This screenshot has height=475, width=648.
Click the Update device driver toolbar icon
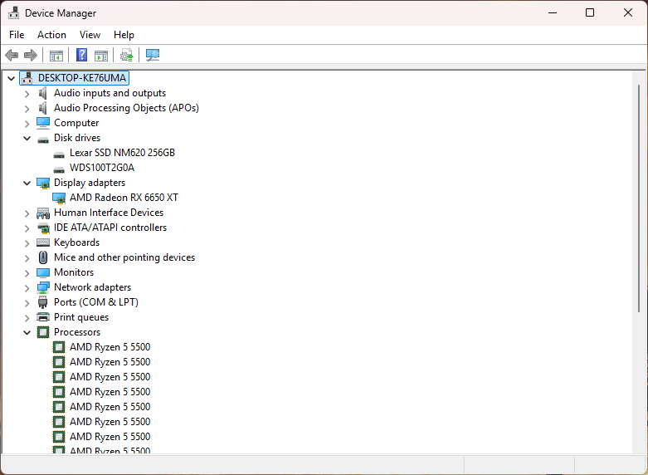(x=126, y=55)
